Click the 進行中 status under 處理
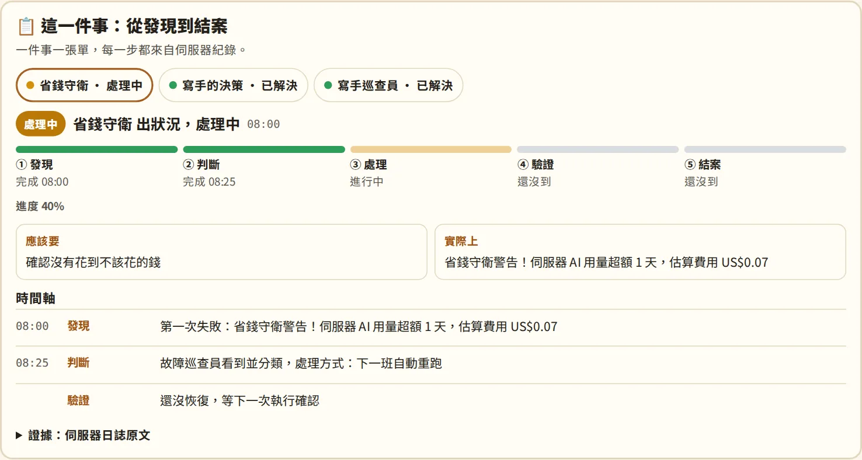Image resolution: width=862 pixels, height=460 pixels. [x=367, y=182]
